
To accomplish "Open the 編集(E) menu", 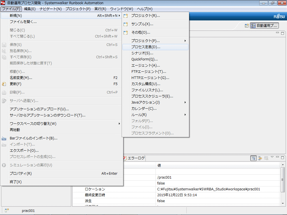I will coord(30,9).
